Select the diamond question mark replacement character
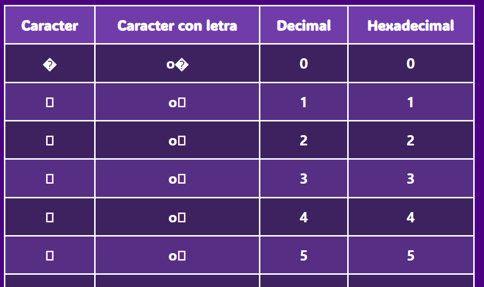 point(50,64)
